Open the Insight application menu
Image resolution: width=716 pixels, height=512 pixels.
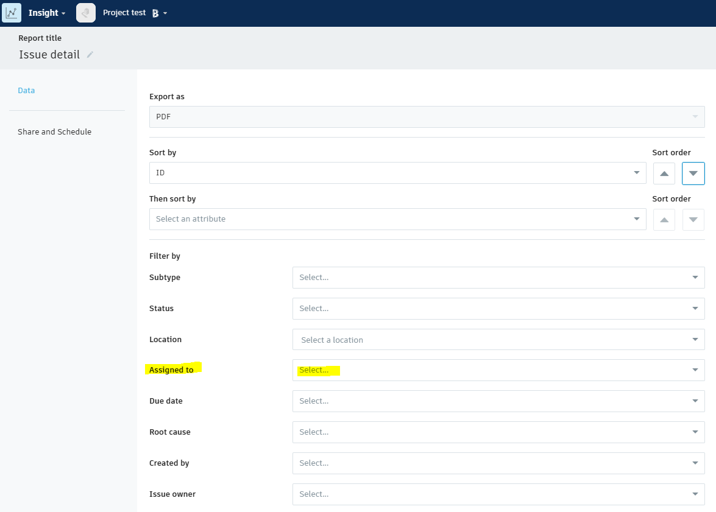[x=47, y=12]
